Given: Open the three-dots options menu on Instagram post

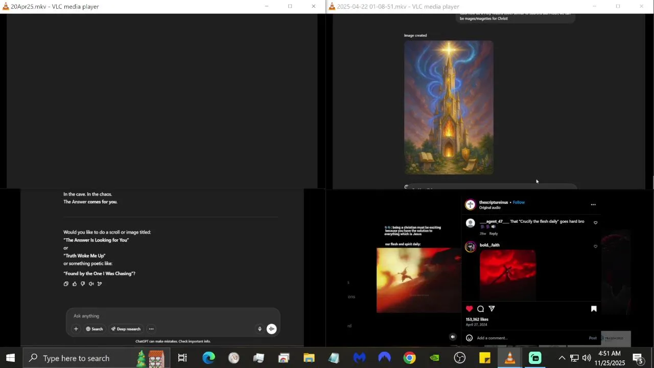Looking at the screenshot, I should coord(593,204).
